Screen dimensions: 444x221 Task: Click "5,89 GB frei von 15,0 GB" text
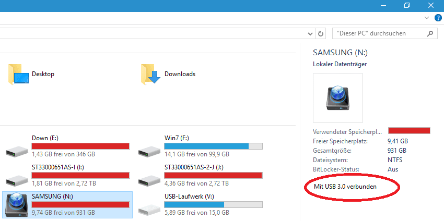197,213
